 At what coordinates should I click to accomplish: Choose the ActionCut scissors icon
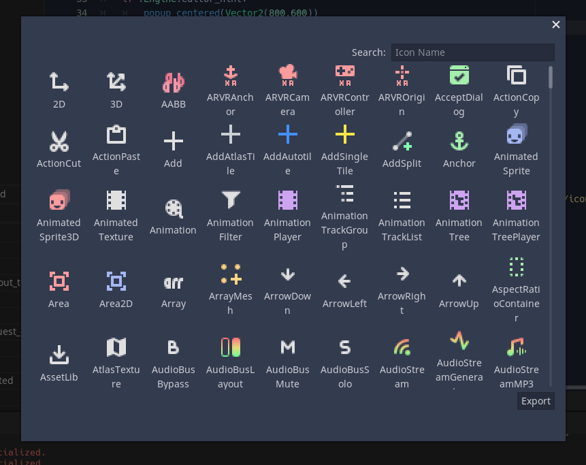coord(59,142)
